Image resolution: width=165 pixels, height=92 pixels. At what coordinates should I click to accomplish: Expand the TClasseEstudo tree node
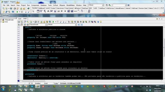pyautogui.click(x=1, y=20)
